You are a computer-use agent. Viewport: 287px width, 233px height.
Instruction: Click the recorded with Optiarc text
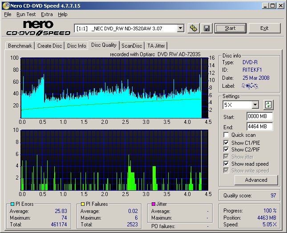tap(155, 54)
